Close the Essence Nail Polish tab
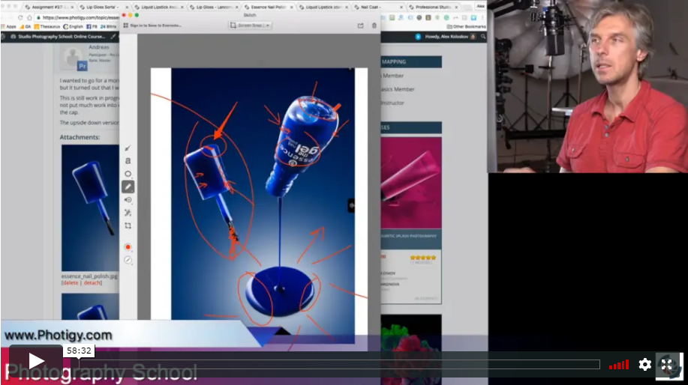Image resolution: width=688 pixels, height=385 pixels. [291, 7]
